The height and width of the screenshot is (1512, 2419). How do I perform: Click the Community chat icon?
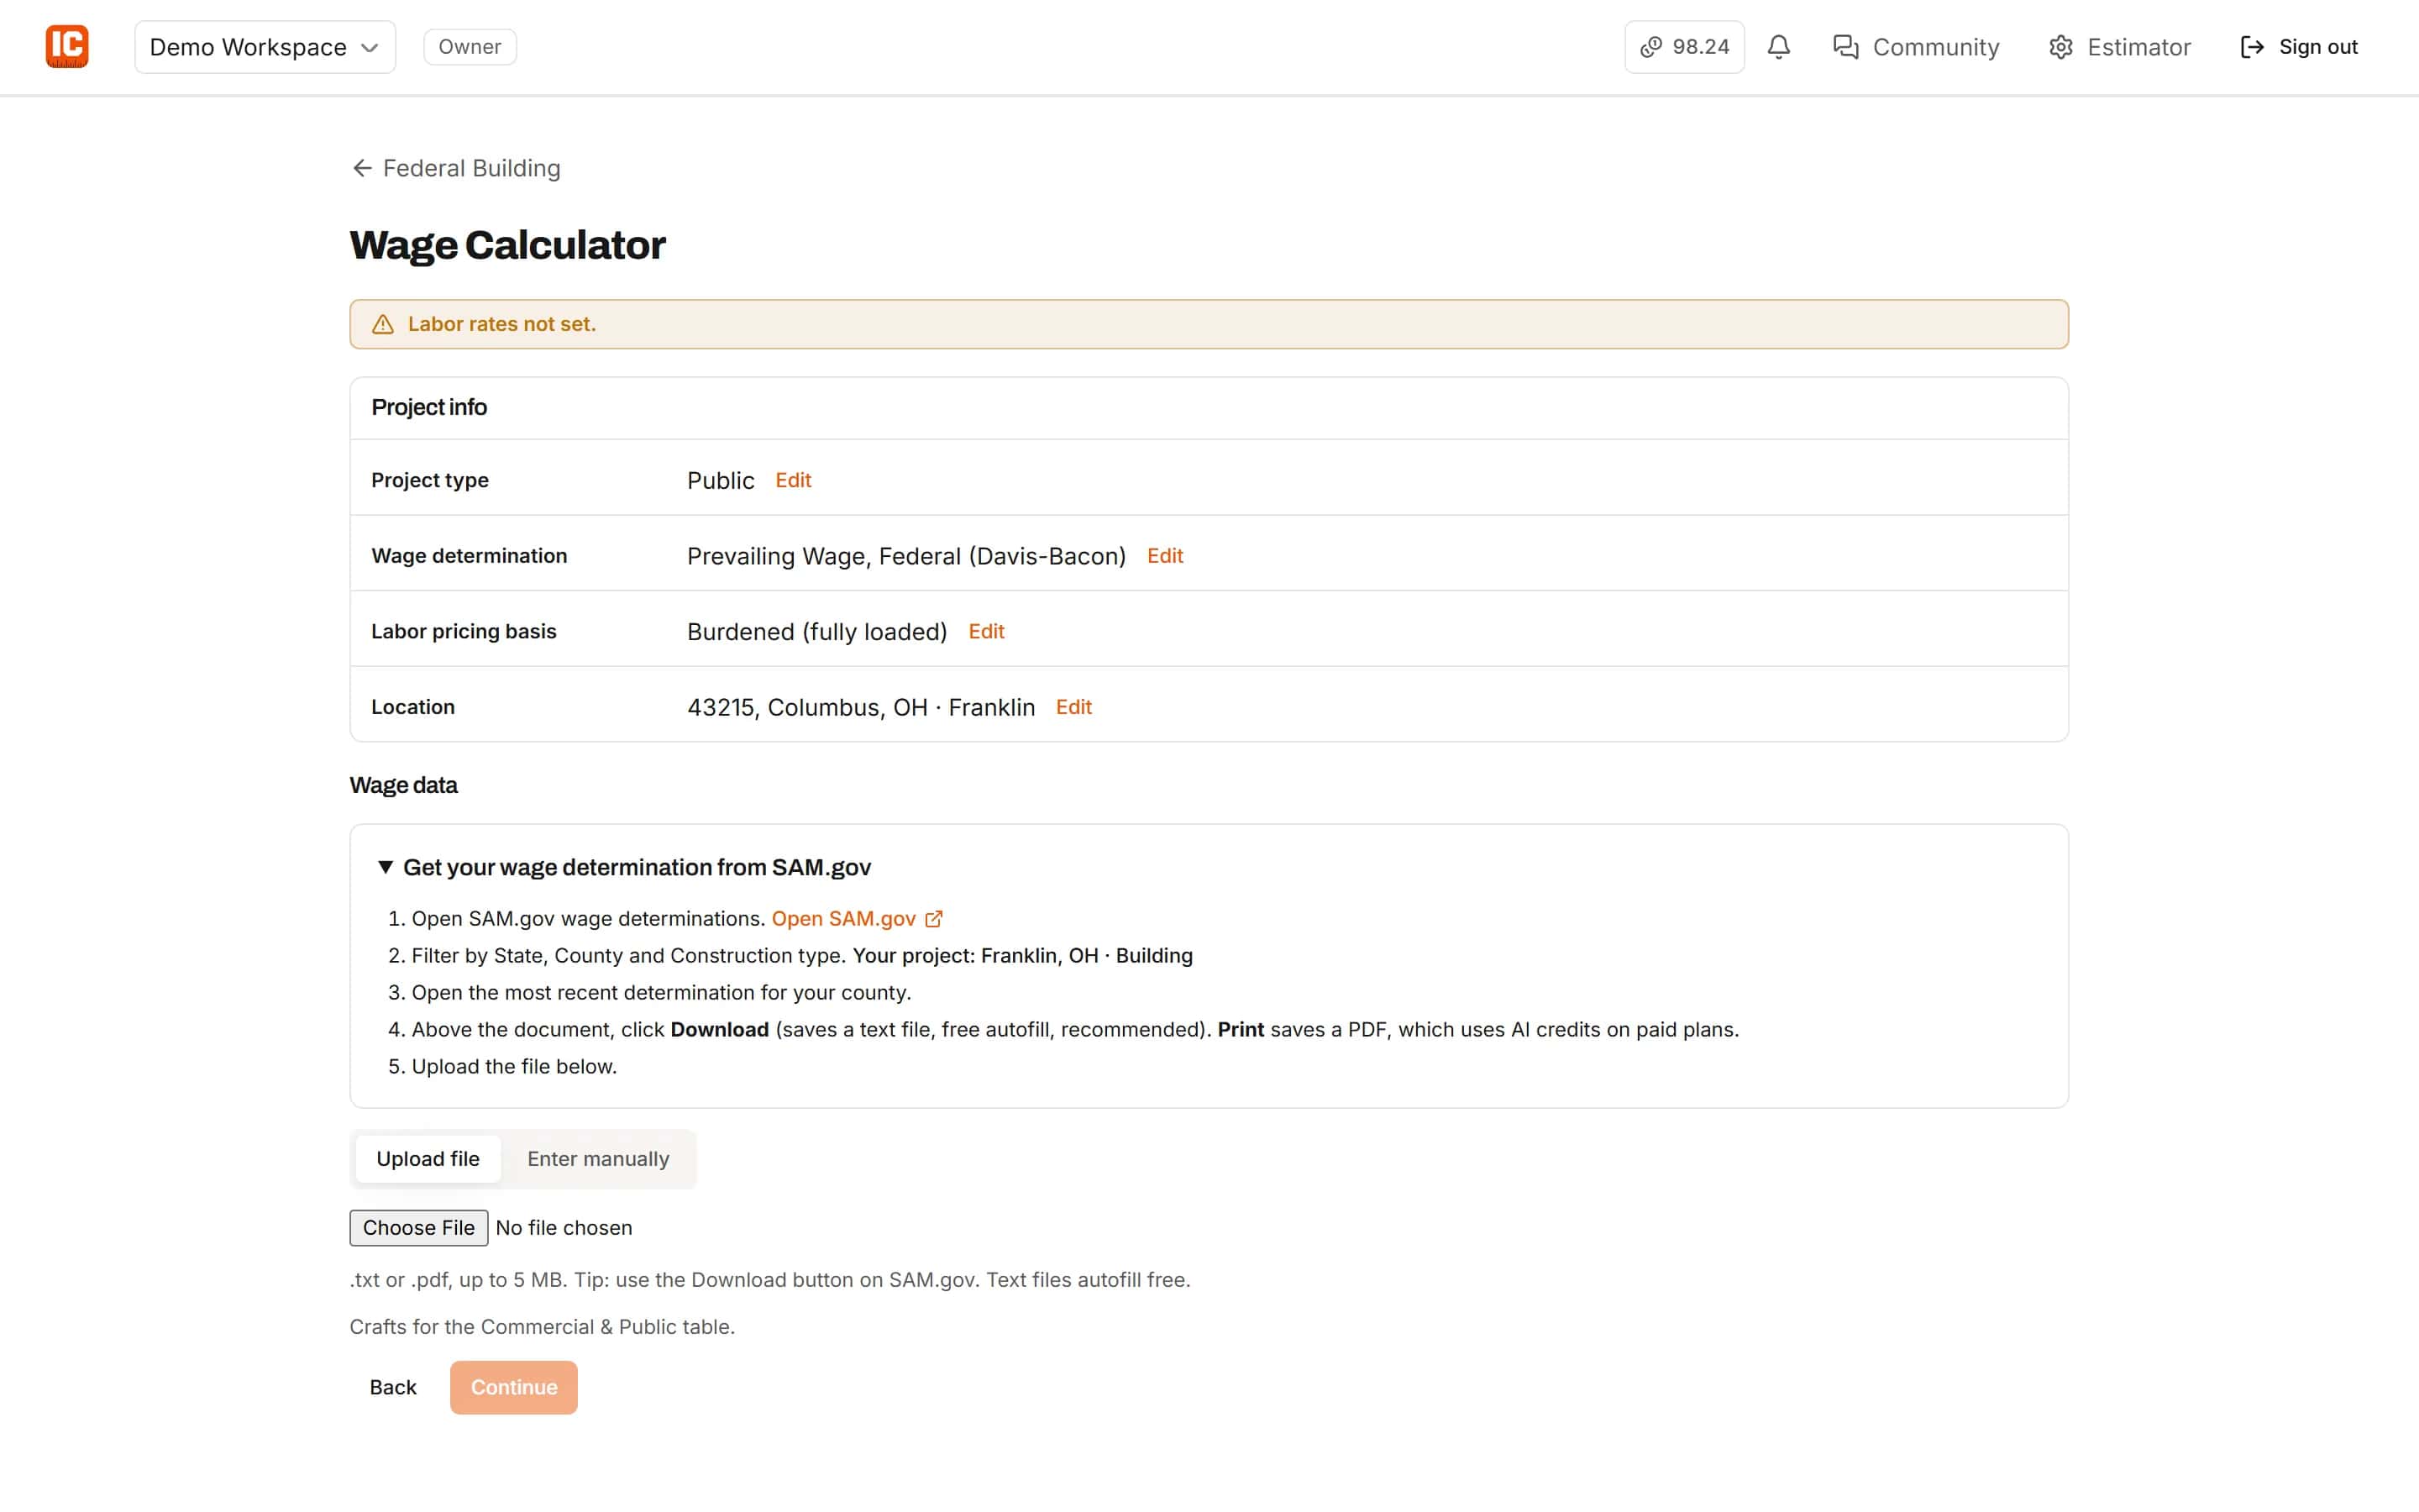click(x=1845, y=47)
